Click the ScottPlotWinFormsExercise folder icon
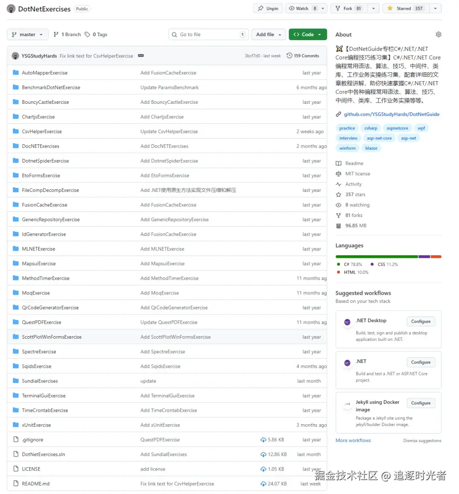This screenshot has width=459, height=494. coord(16,337)
